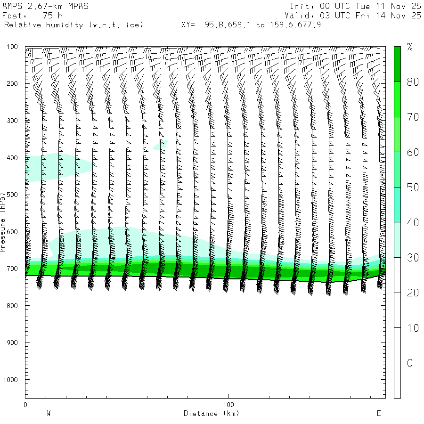Click the 300 hPa pressure axis label

click(x=12, y=121)
